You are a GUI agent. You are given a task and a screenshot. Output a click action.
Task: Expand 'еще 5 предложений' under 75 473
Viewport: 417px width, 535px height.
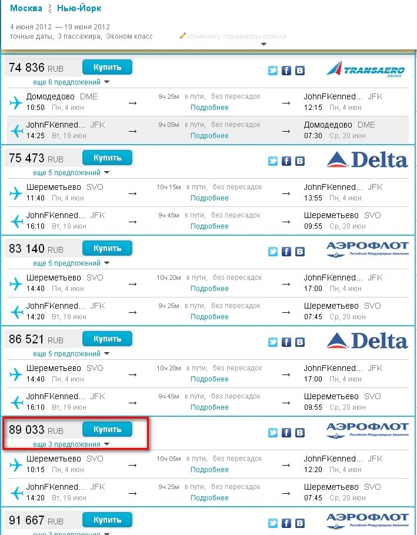[x=71, y=173]
